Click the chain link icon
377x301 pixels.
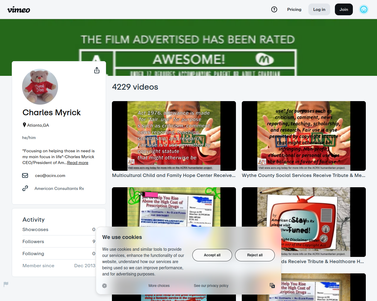pos(25,188)
